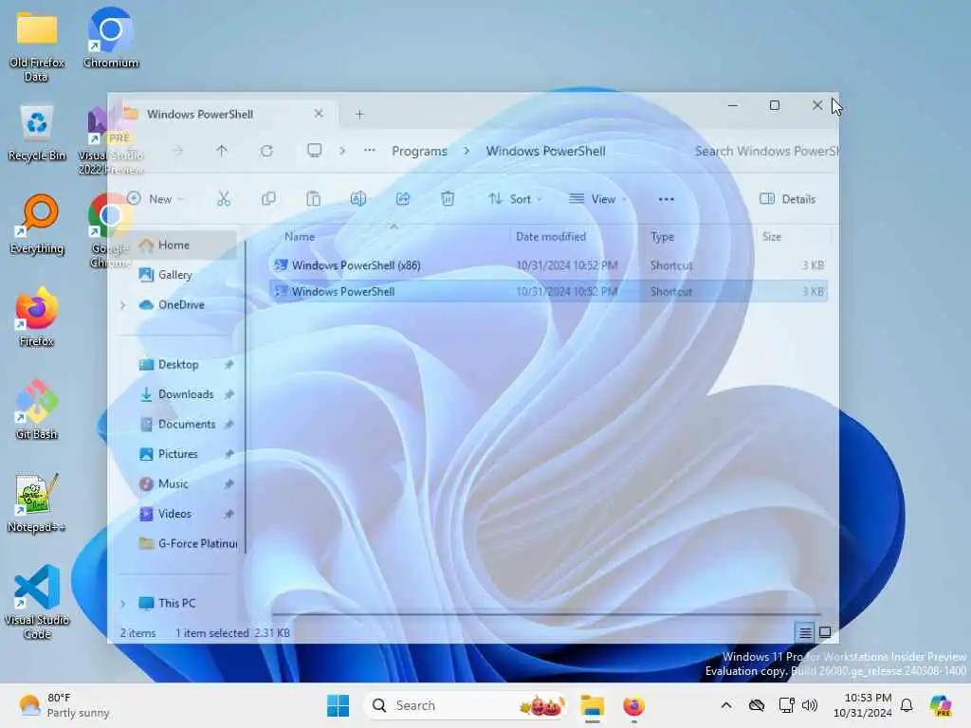Click chevron between Programs and Windows PowerShell

467,151
